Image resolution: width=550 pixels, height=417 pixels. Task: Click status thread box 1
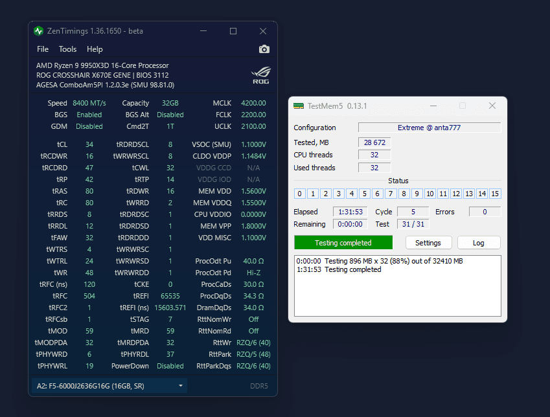click(312, 194)
